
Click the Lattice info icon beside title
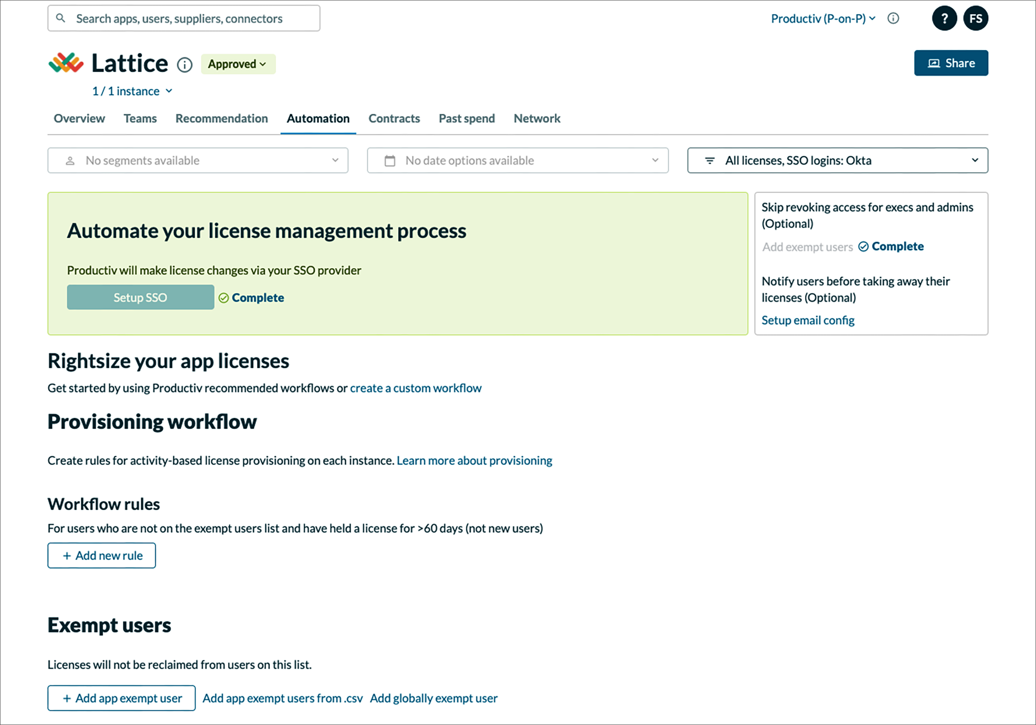184,65
